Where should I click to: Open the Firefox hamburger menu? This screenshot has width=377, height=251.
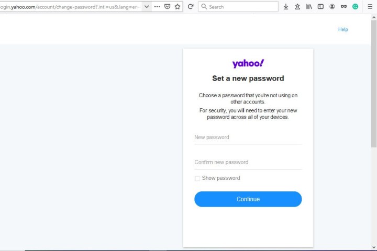click(369, 7)
